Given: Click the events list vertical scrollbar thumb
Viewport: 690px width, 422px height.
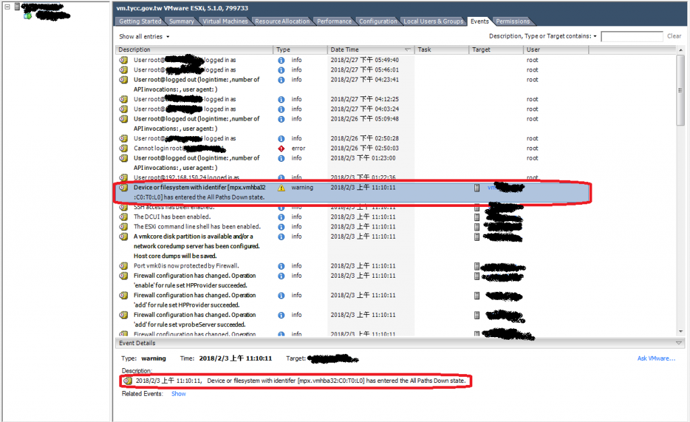Looking at the screenshot, I should point(681,90).
